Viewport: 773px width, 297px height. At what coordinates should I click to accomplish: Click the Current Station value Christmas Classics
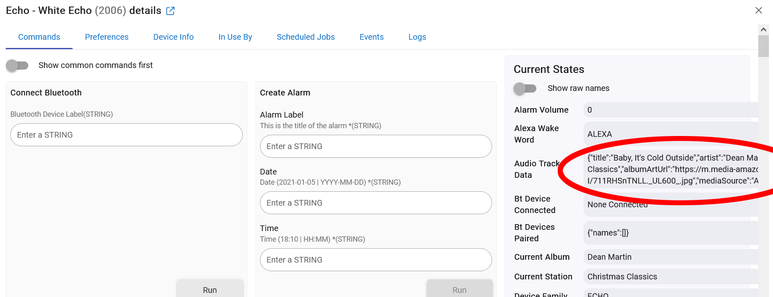(622, 277)
